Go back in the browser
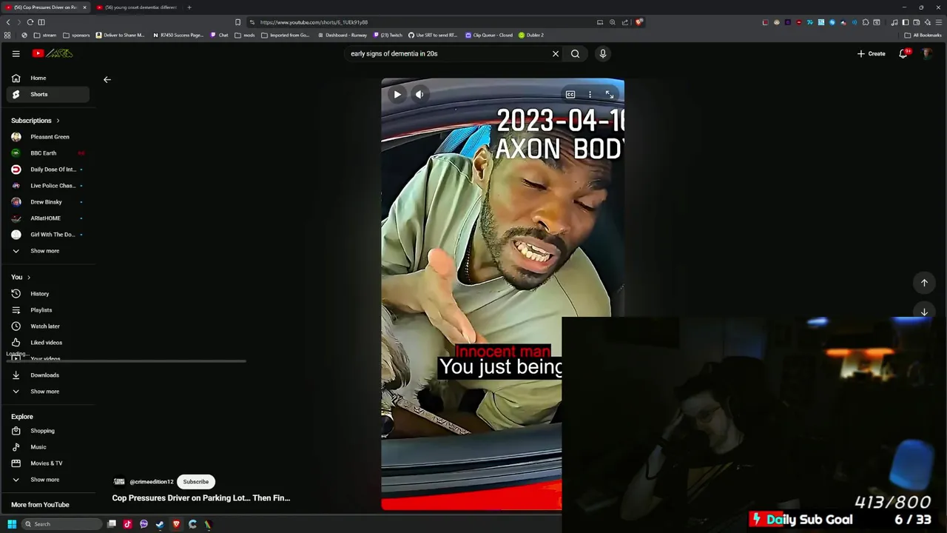Screen dimensions: 947x533 (x=8, y=22)
